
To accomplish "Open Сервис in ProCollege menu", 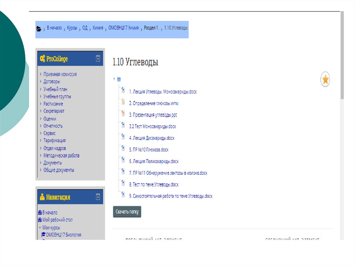I will pyautogui.click(x=49, y=133).
